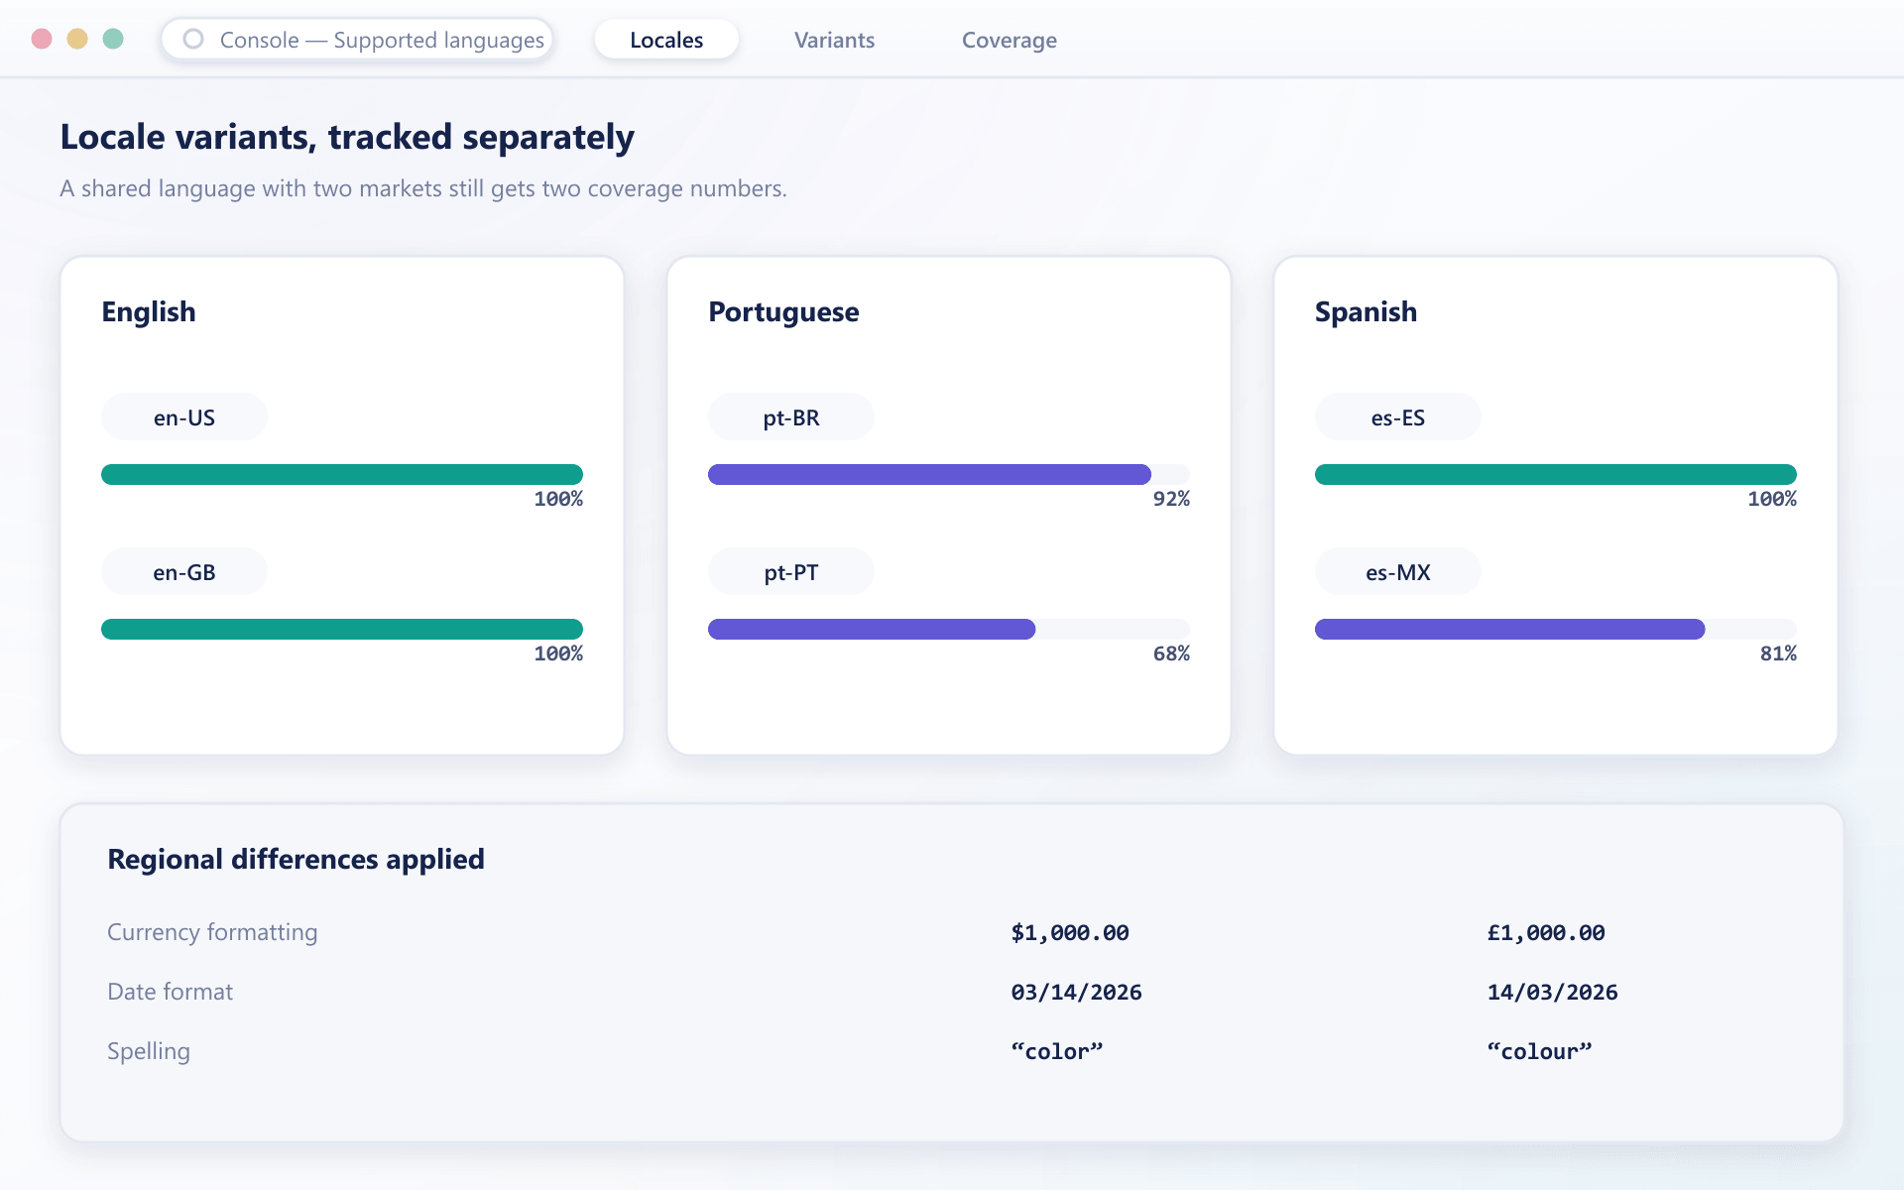This screenshot has height=1190, width=1904.
Task: Click the circle icon in the address pill
Action: [x=193, y=39]
